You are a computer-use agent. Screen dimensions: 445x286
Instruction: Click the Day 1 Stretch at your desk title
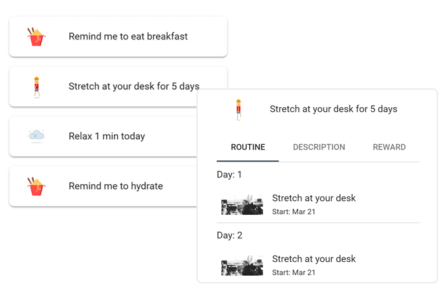313,198
